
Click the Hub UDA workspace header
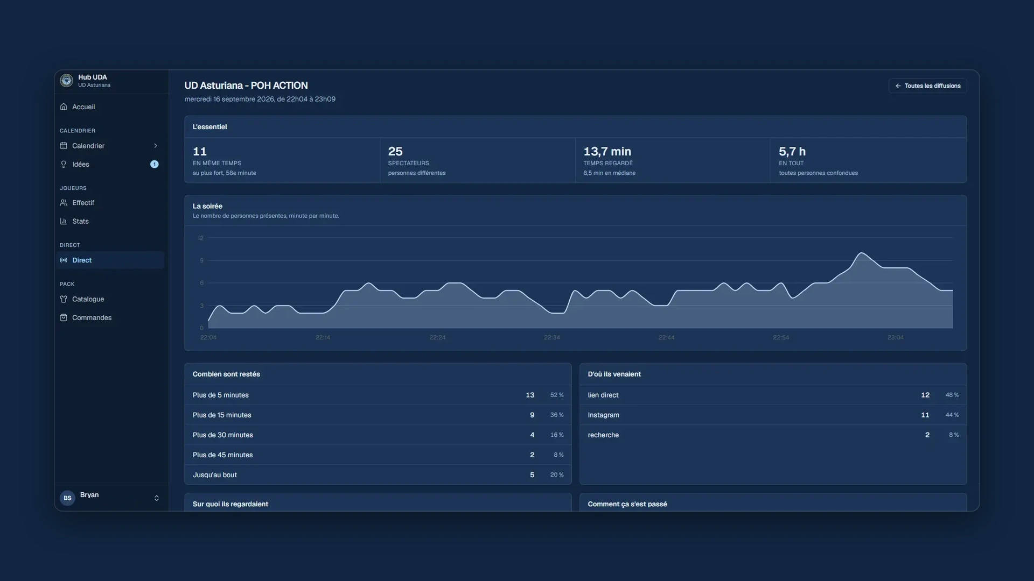coord(111,81)
